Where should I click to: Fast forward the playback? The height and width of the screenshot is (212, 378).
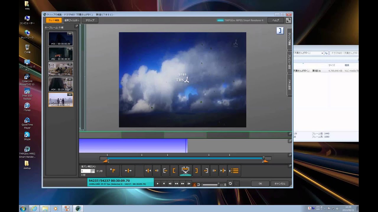point(183,184)
